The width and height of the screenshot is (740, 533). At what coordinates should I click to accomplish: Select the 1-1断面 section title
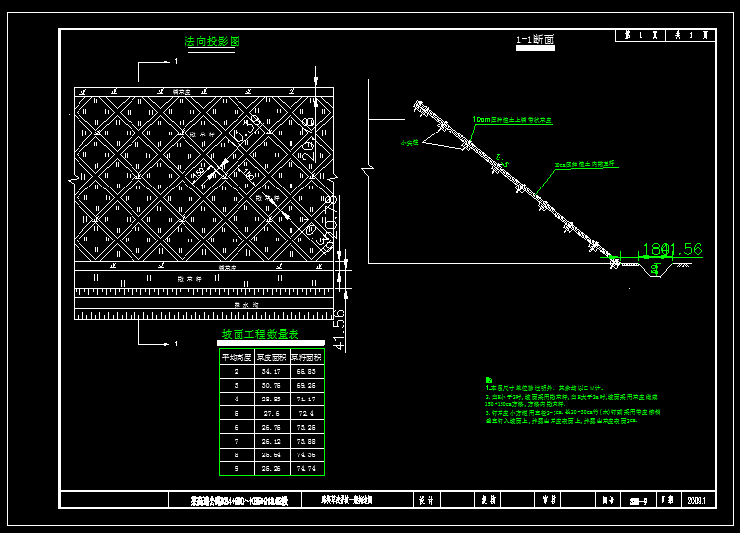click(x=535, y=41)
